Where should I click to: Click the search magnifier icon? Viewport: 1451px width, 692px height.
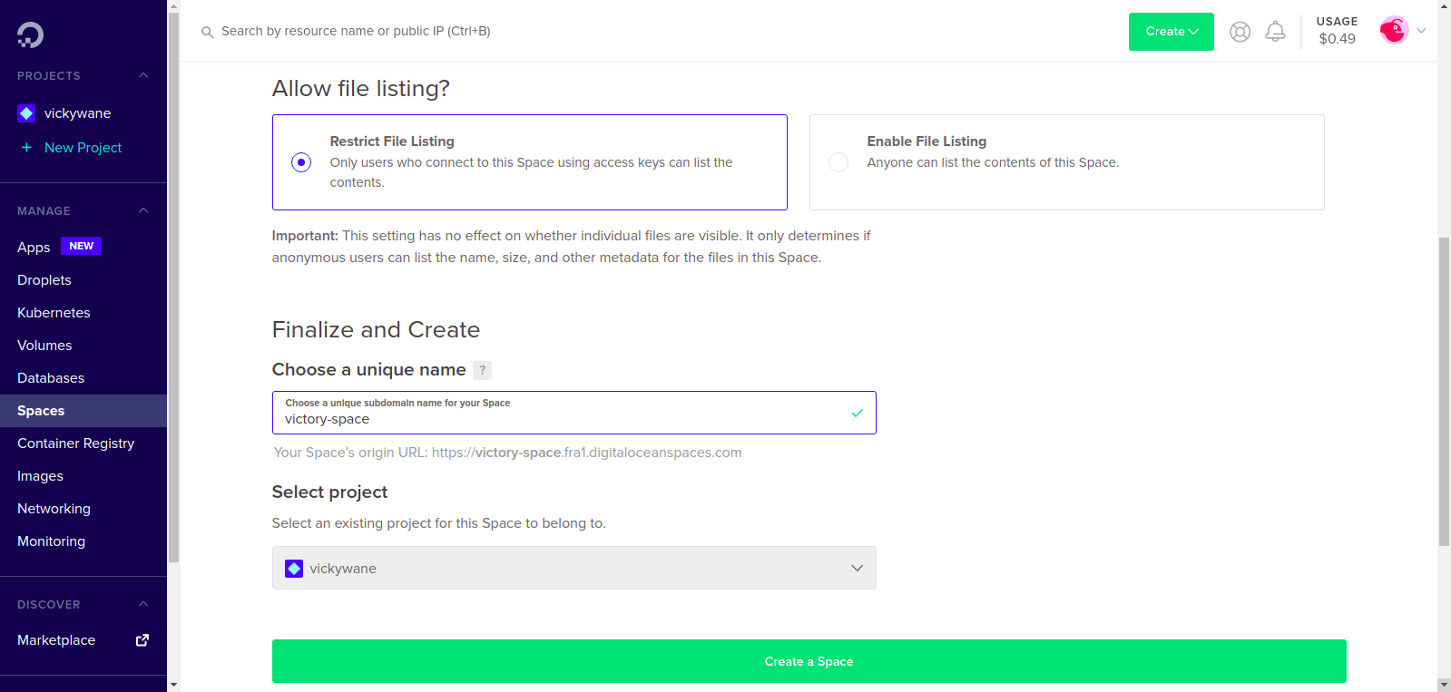click(x=208, y=32)
